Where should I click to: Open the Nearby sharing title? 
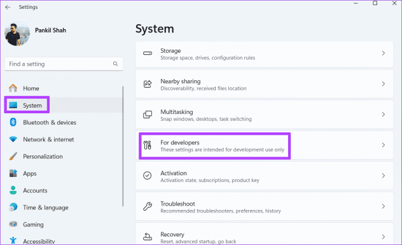[x=181, y=81]
